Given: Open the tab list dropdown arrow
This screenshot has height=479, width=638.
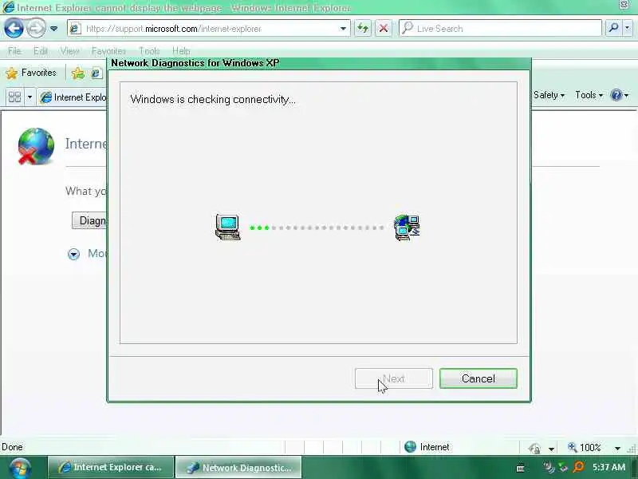Looking at the screenshot, I should click(30, 97).
